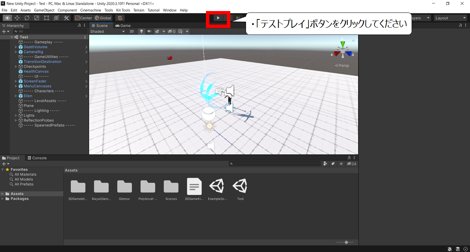Select All Materials under Favorites
Viewport: 470px width, 252px height.
click(25, 174)
